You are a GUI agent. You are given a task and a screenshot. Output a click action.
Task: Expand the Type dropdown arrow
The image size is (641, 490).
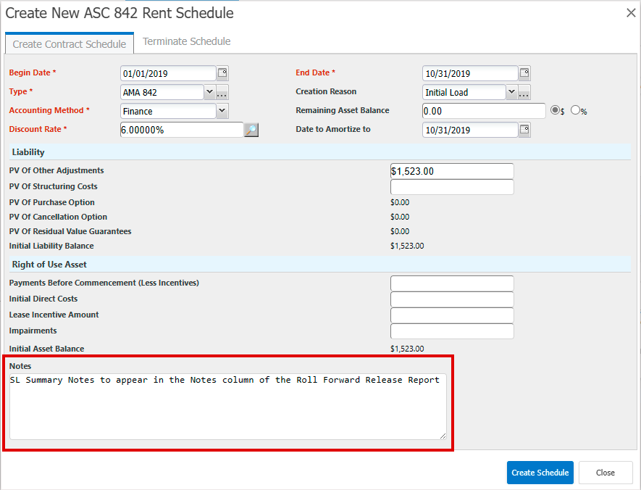(210, 92)
